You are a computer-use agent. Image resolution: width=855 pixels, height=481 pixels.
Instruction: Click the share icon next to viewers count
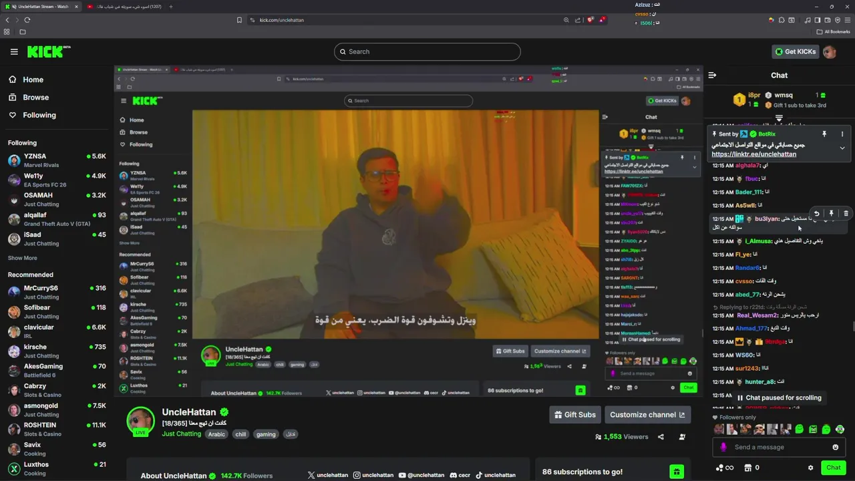tap(661, 437)
